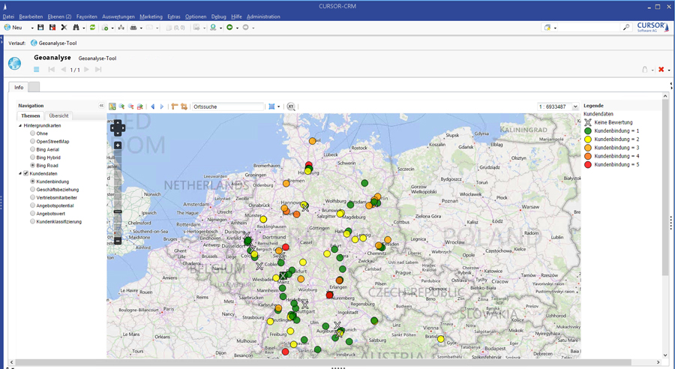This screenshot has height=369, width=675.
Task: Click the binoculars search icon
Action: click(x=76, y=28)
